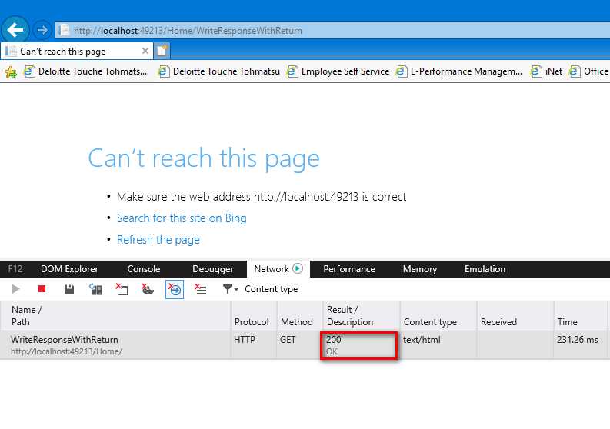Open a new browser tab
Viewport: 610px width, 429px height.
(162, 51)
